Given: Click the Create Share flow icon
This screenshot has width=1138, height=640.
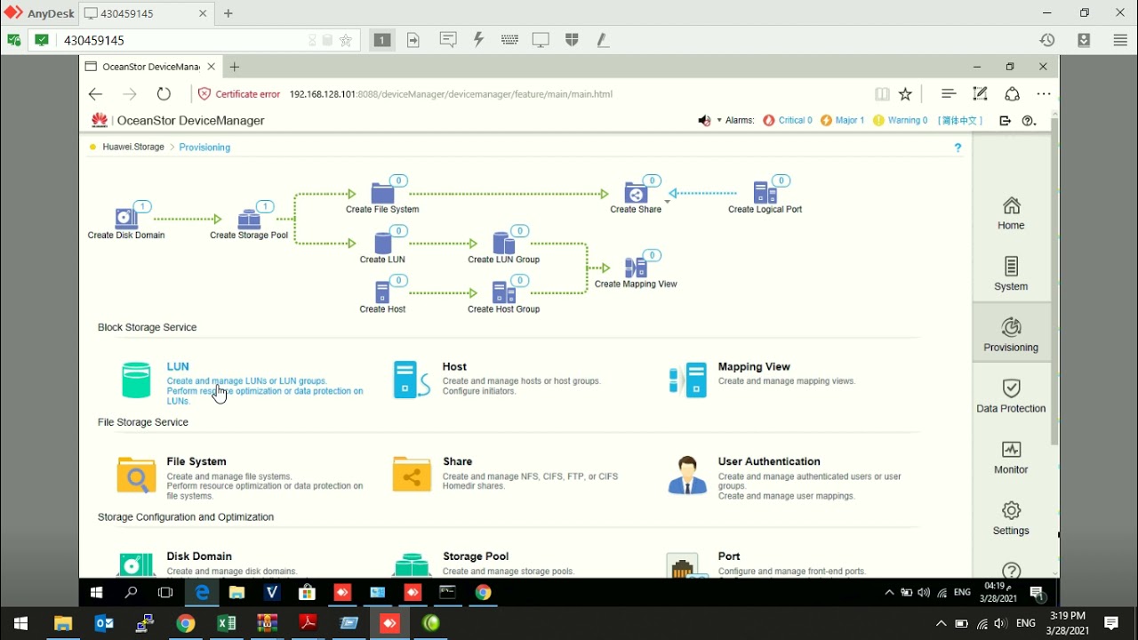Looking at the screenshot, I should (x=636, y=192).
